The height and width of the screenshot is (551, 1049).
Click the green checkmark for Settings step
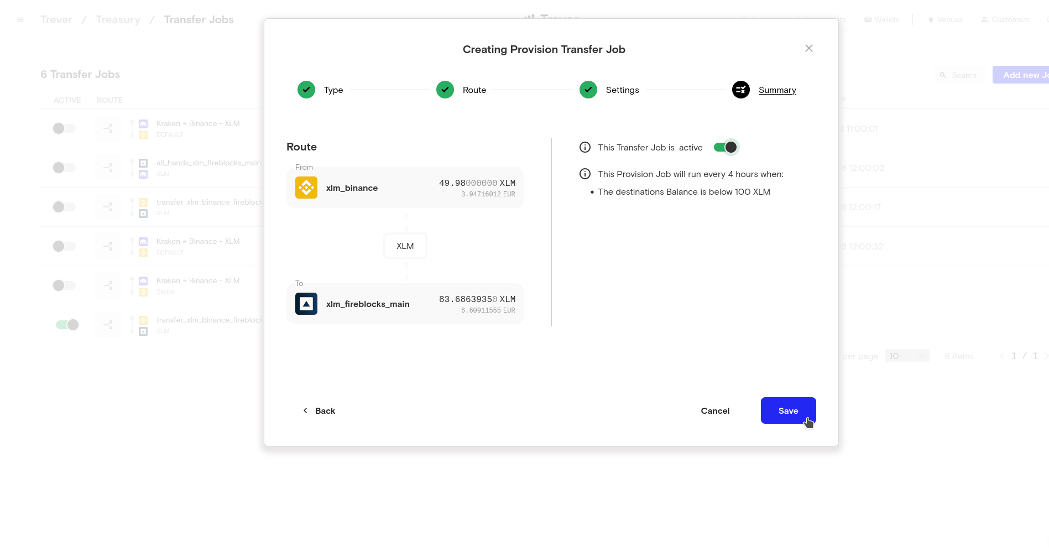(x=588, y=90)
